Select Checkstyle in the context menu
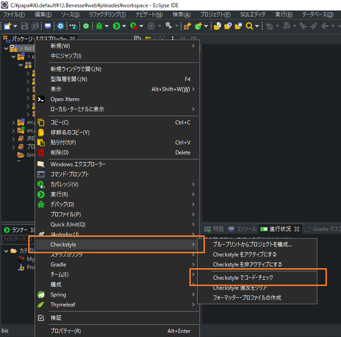Screen dimensions: 341x337 117,245
